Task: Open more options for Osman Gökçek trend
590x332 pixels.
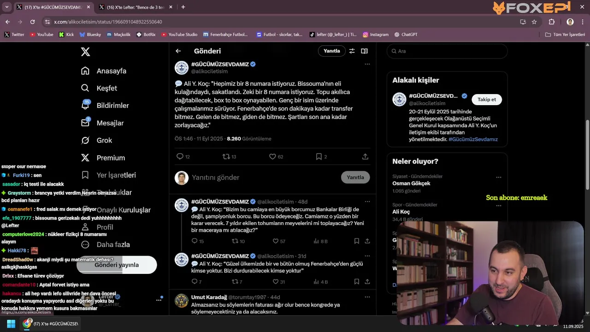Action: click(x=498, y=177)
